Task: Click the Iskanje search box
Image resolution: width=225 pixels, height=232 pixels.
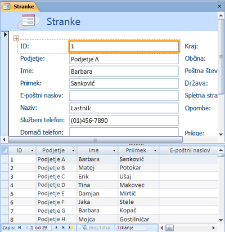Action: pos(132,227)
